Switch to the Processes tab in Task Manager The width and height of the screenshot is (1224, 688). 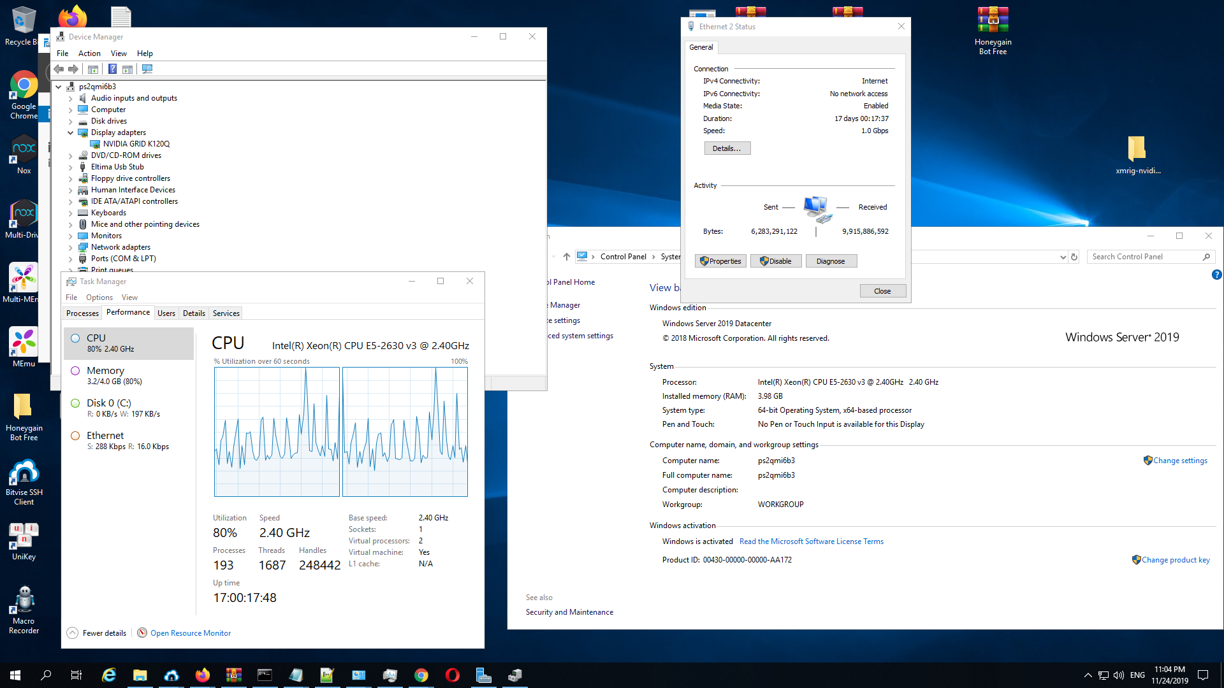(x=82, y=313)
